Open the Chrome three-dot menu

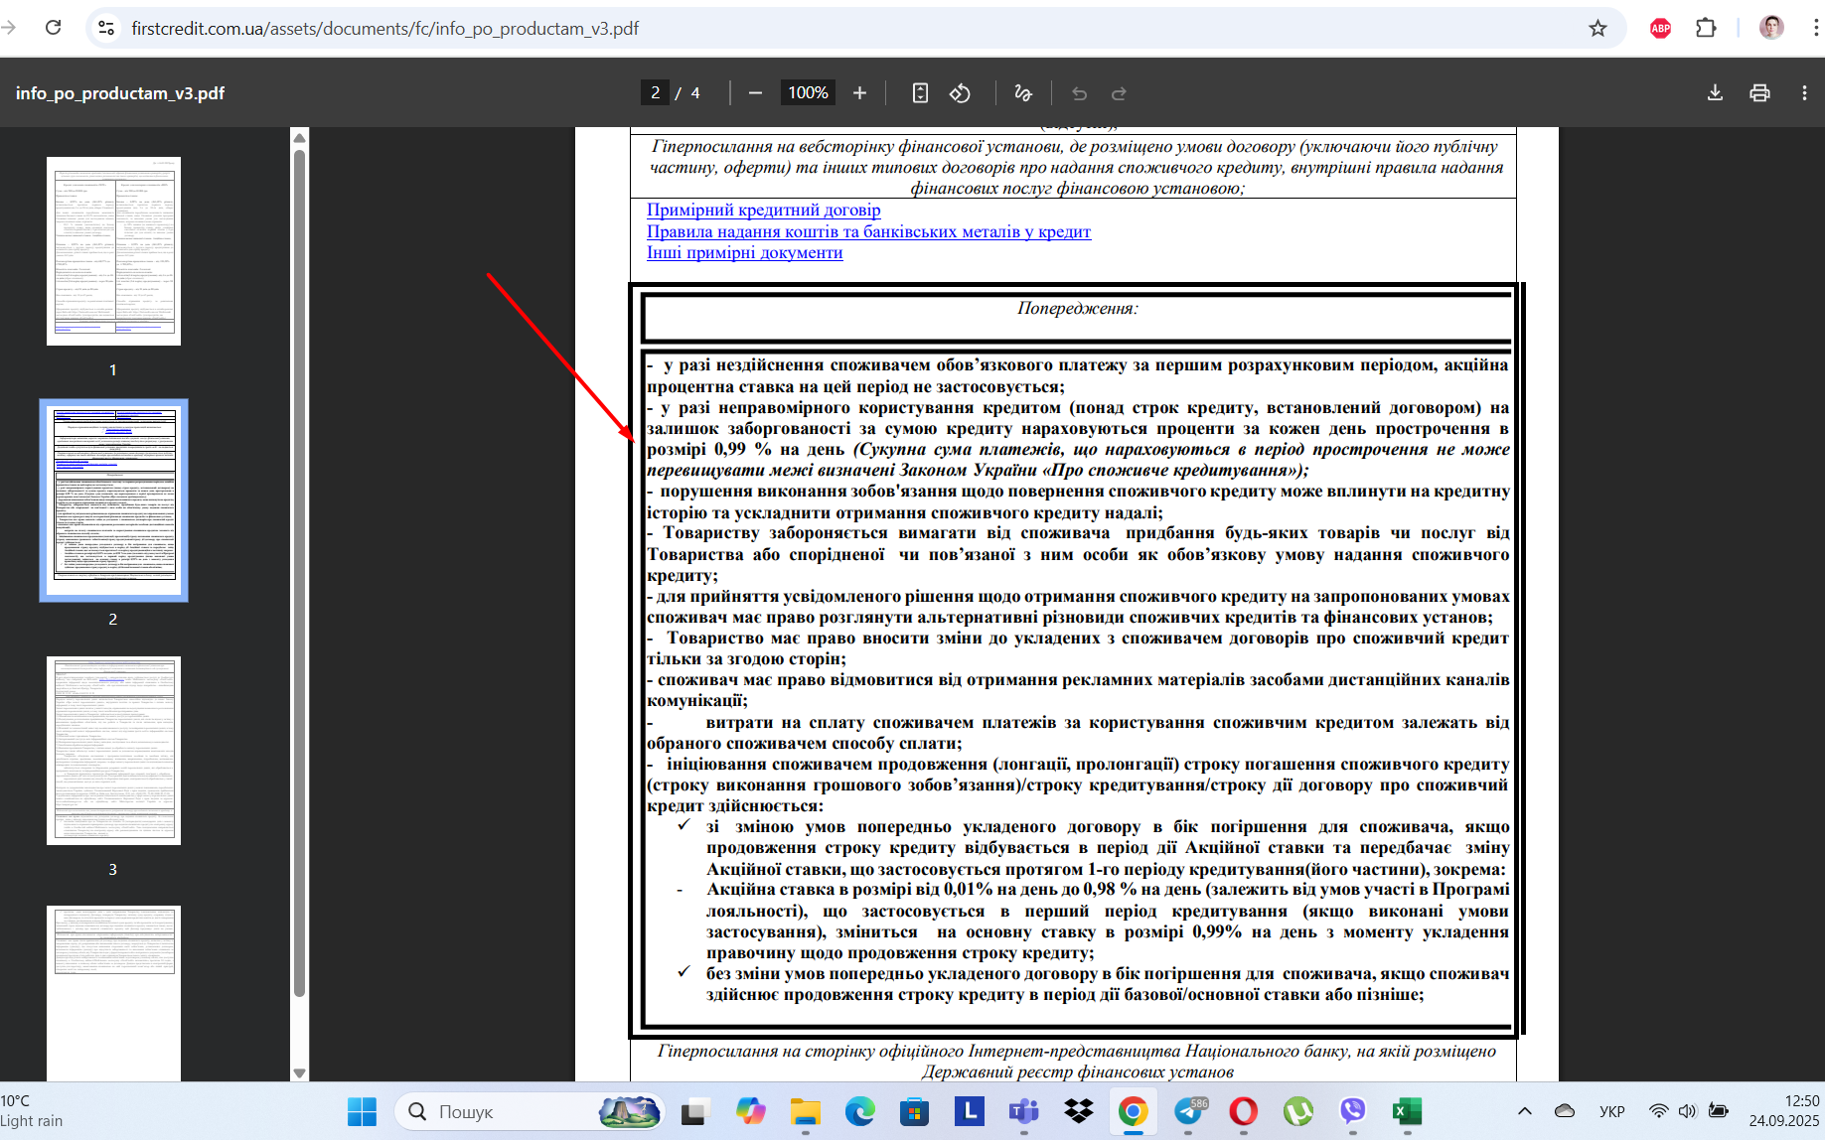click(1816, 28)
